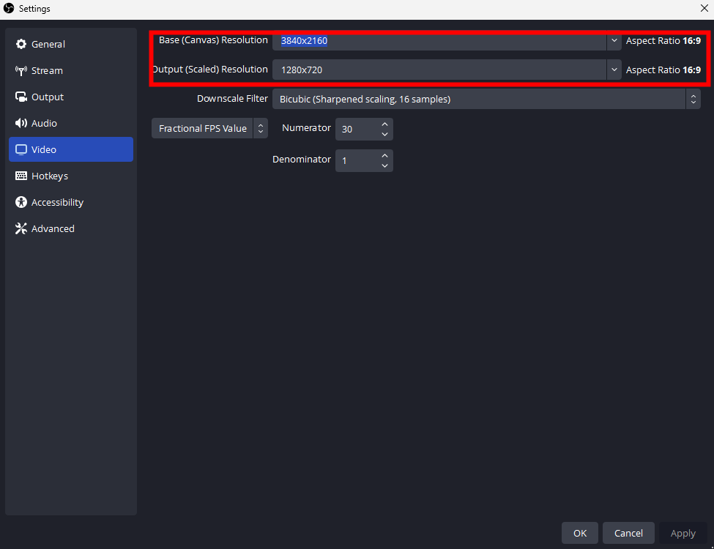Click the Audio speaker icon
The height and width of the screenshot is (549, 714).
pyautogui.click(x=21, y=124)
